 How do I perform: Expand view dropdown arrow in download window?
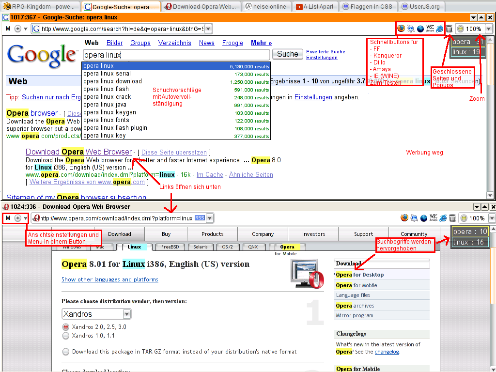pyautogui.click(x=25, y=218)
